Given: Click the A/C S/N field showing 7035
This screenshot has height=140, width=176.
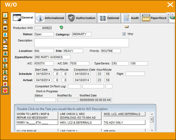Looking at the screenshot, I should coord(80,63).
